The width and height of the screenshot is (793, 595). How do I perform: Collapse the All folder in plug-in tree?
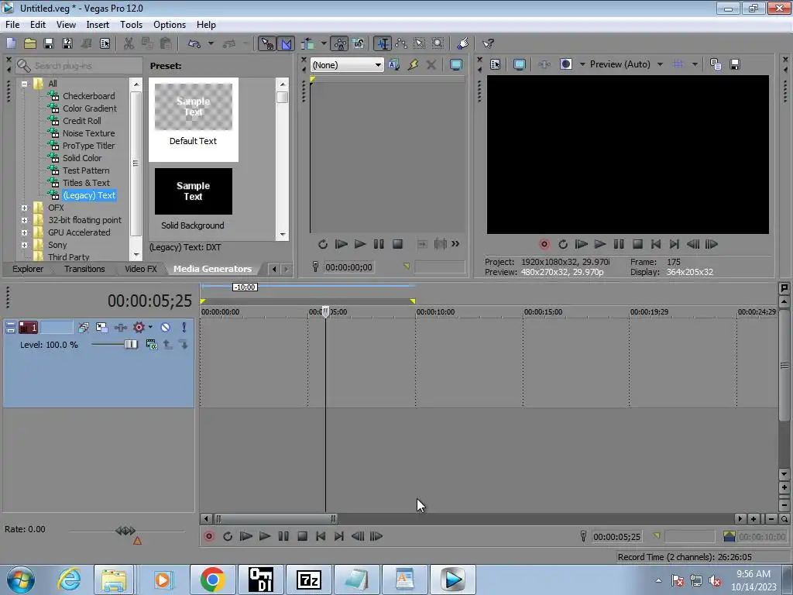pyautogui.click(x=24, y=84)
